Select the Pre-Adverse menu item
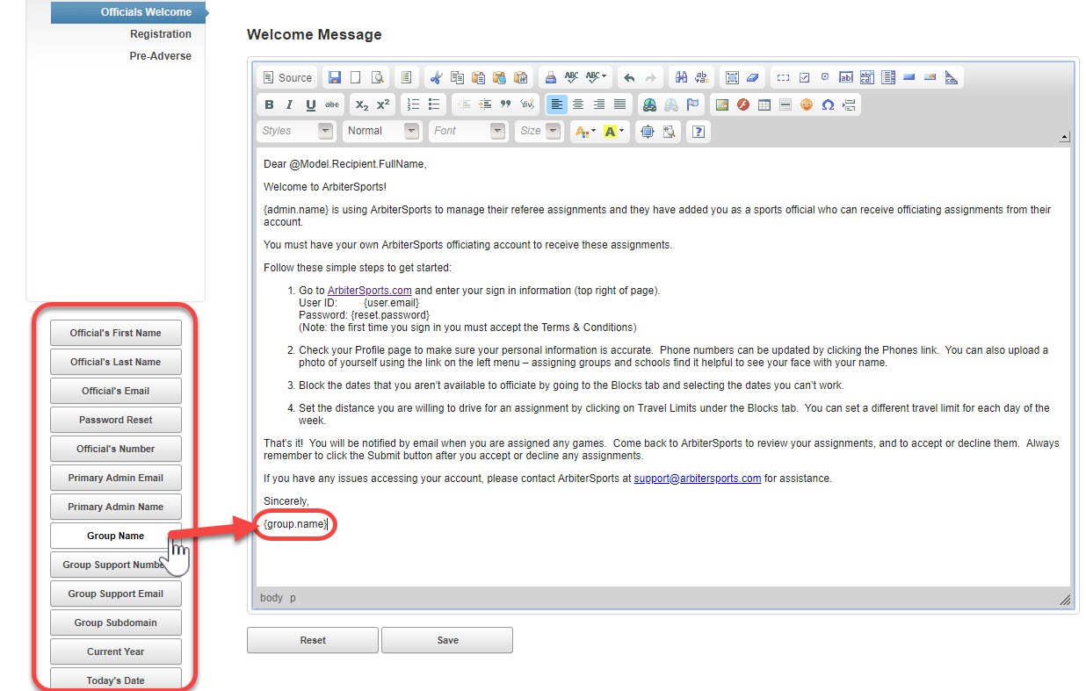Screen dimensions: 1086x691 (161, 55)
